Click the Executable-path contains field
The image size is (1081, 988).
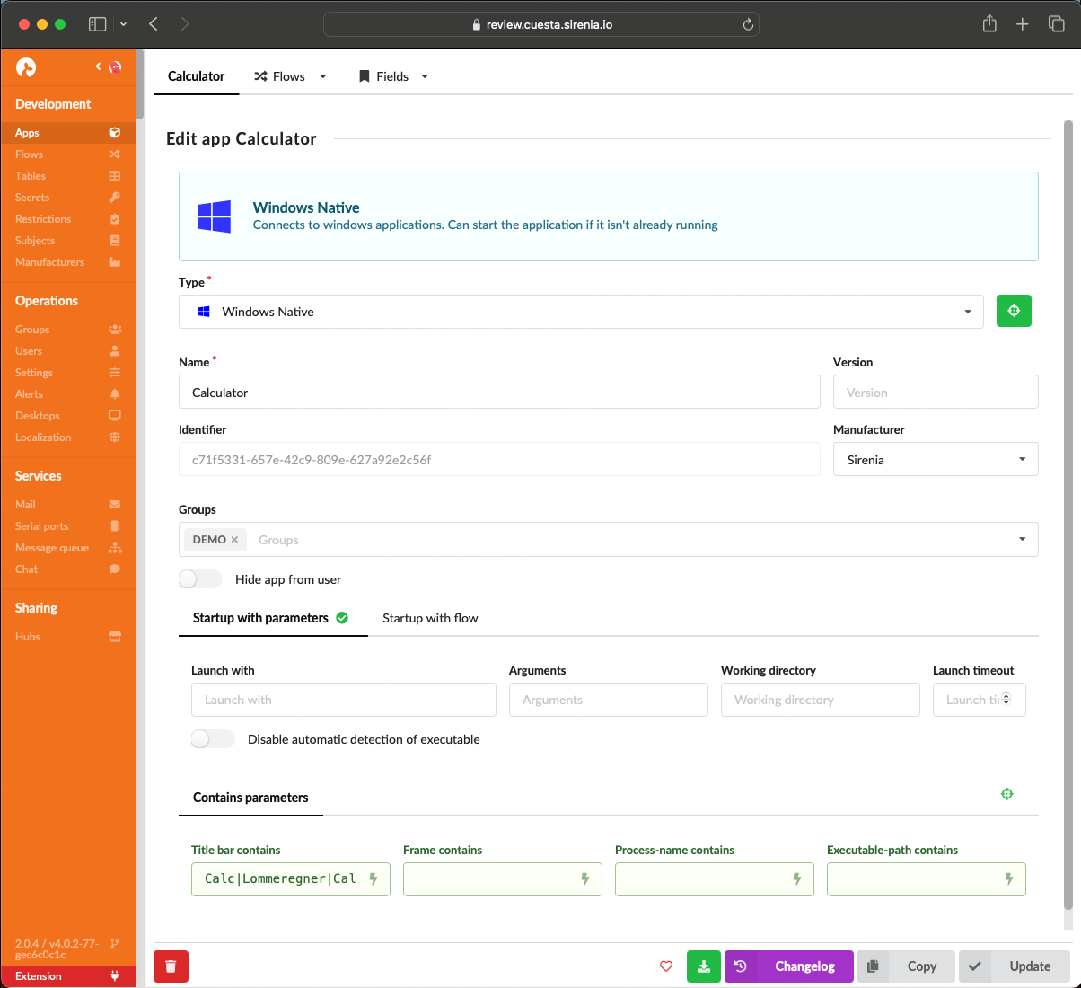point(927,879)
